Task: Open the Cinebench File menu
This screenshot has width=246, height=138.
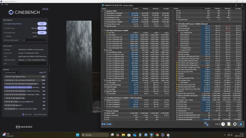Action: coord(2,4)
